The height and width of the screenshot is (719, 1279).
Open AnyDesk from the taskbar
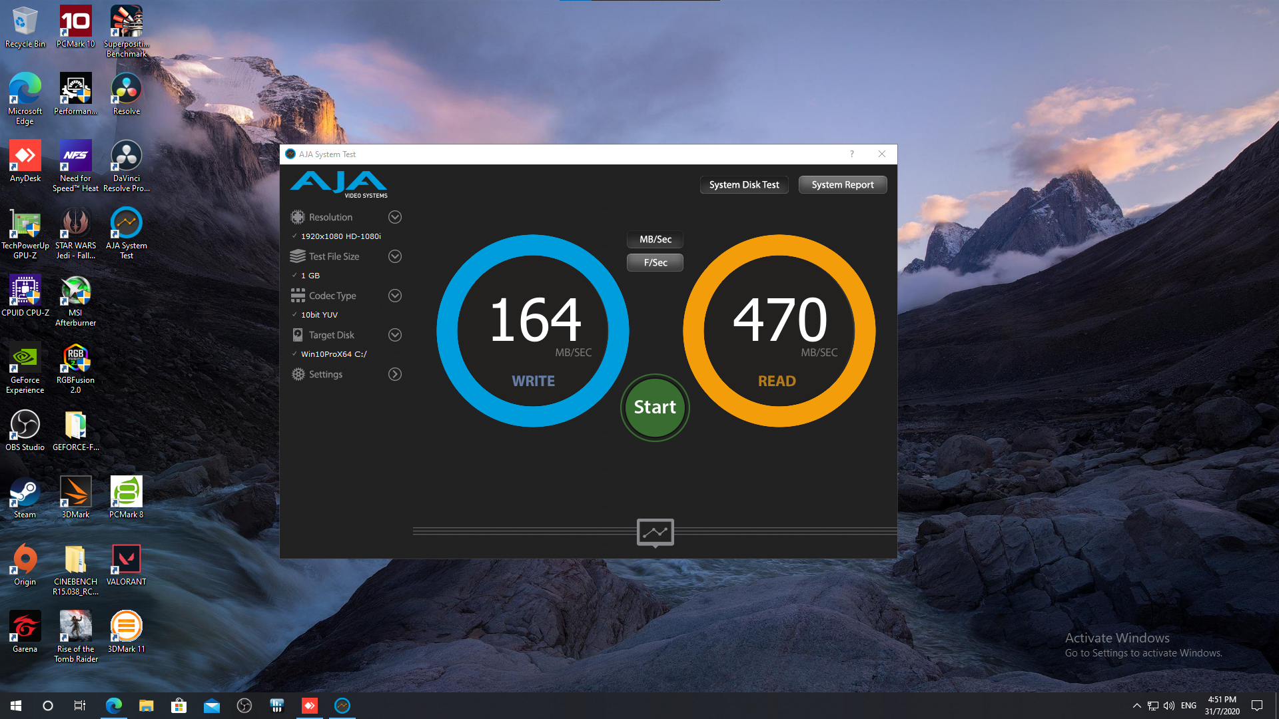(310, 706)
